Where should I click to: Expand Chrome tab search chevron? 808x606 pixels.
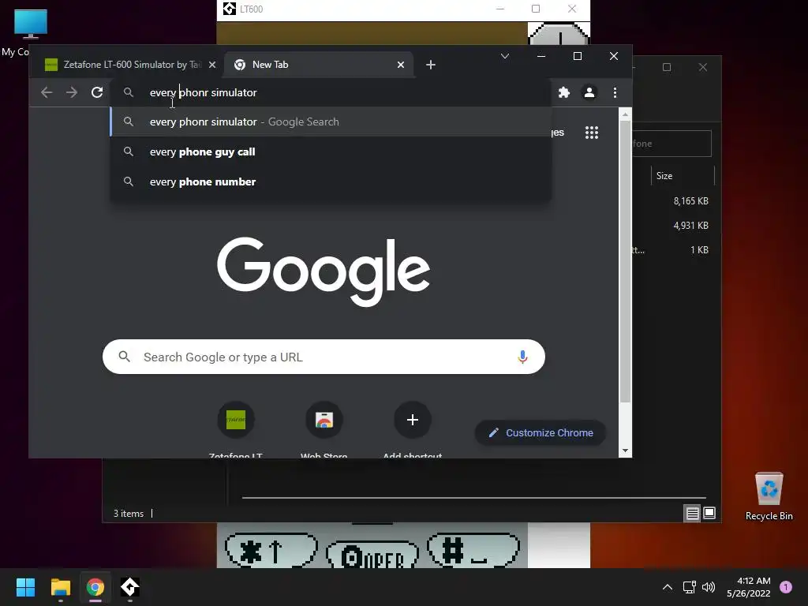[505, 56]
